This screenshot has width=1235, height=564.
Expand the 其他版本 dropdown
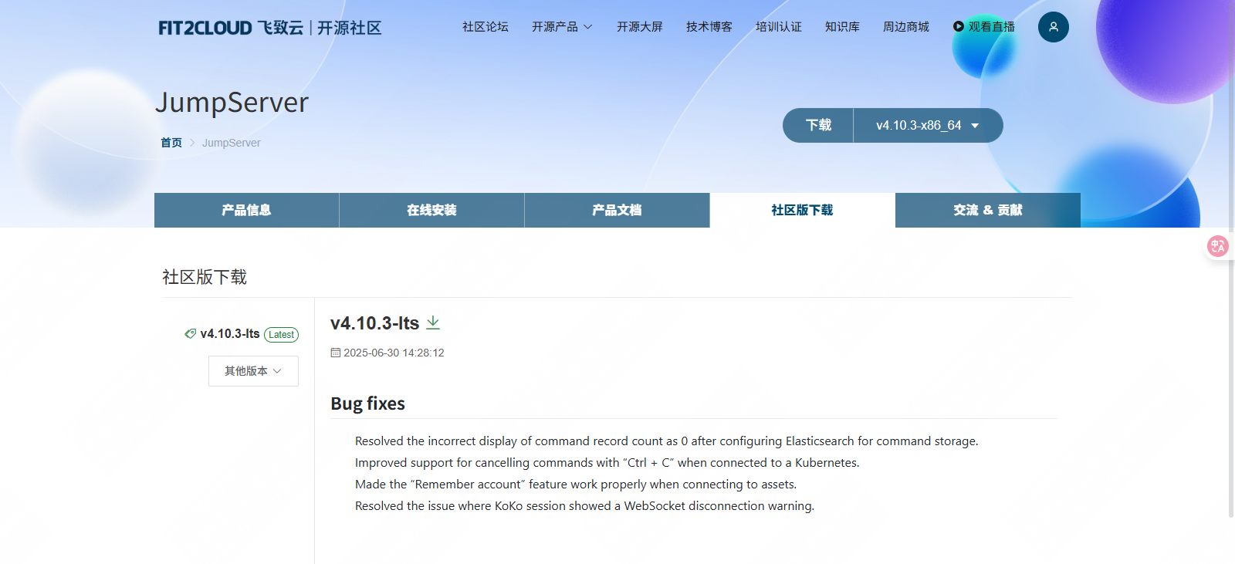tap(253, 371)
